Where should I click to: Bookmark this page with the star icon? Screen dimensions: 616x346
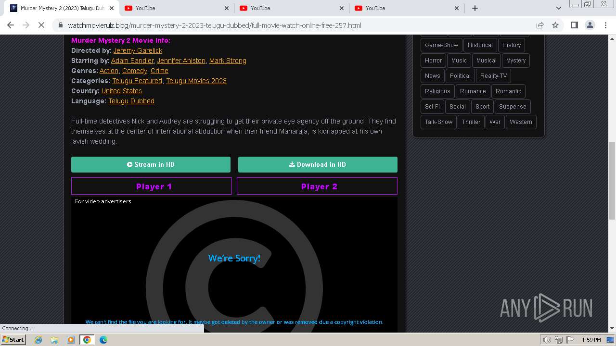click(x=555, y=25)
